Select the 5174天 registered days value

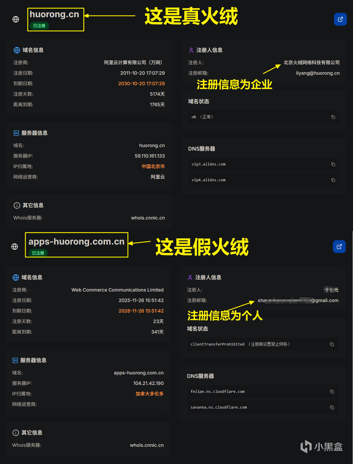(x=157, y=94)
